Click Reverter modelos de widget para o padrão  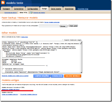coord(15,76)
